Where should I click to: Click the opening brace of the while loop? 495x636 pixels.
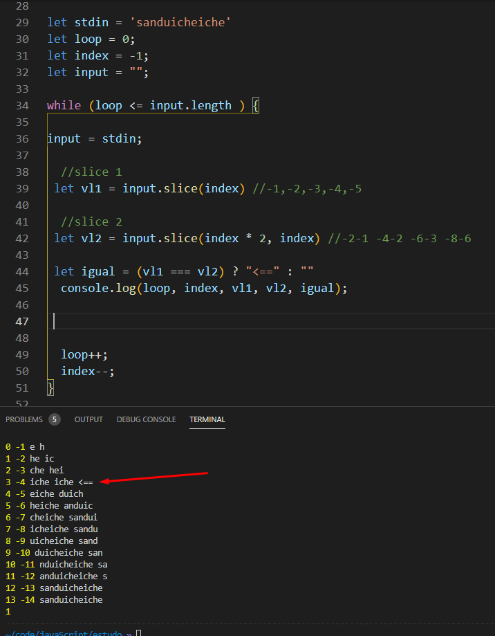coord(256,105)
